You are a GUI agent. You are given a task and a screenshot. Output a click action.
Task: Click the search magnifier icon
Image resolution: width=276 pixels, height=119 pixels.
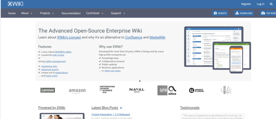pos(271,4)
